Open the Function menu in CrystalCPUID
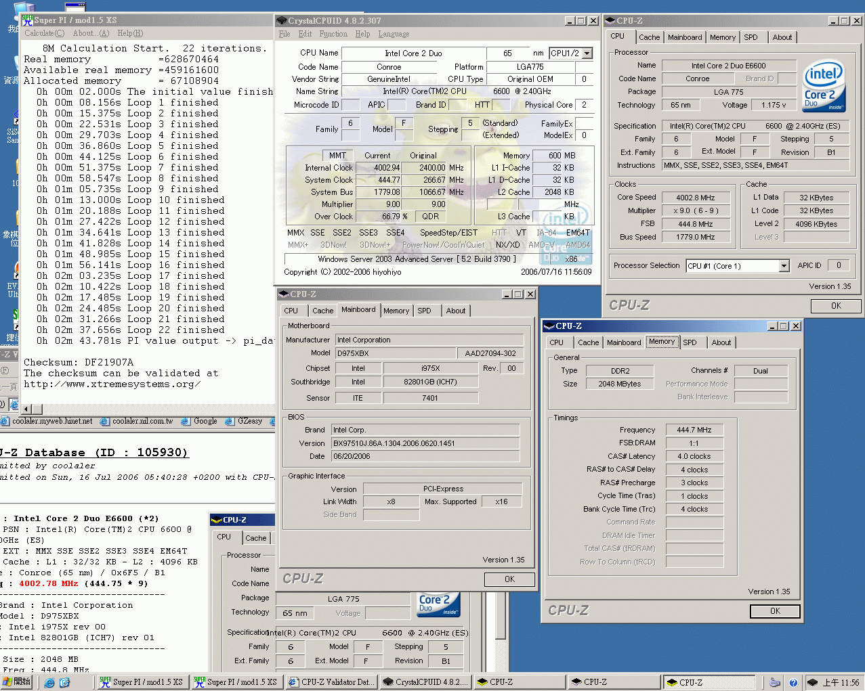865x691 pixels. (x=333, y=34)
